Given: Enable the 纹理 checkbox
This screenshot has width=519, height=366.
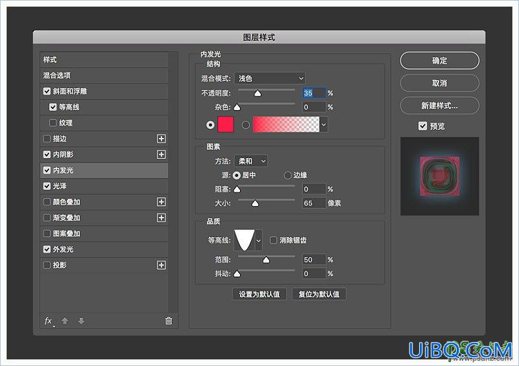Looking at the screenshot, I should click(53, 122).
